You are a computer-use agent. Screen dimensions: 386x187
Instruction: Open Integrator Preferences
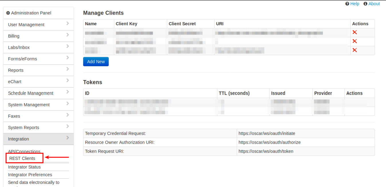30,174
